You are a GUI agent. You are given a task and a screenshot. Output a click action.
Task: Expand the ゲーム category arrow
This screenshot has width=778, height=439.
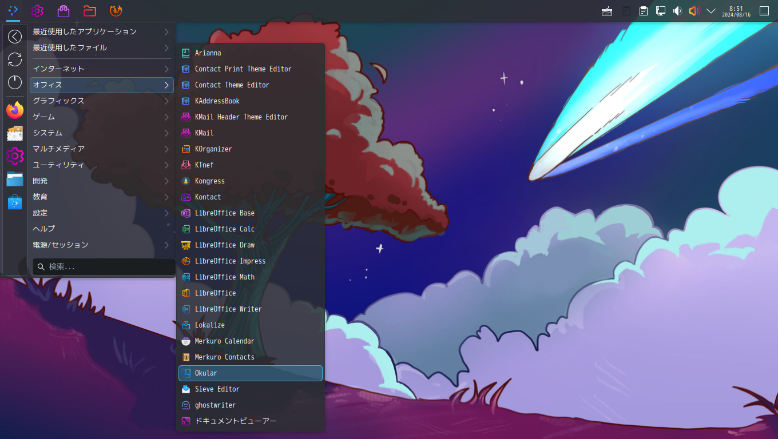click(x=166, y=117)
